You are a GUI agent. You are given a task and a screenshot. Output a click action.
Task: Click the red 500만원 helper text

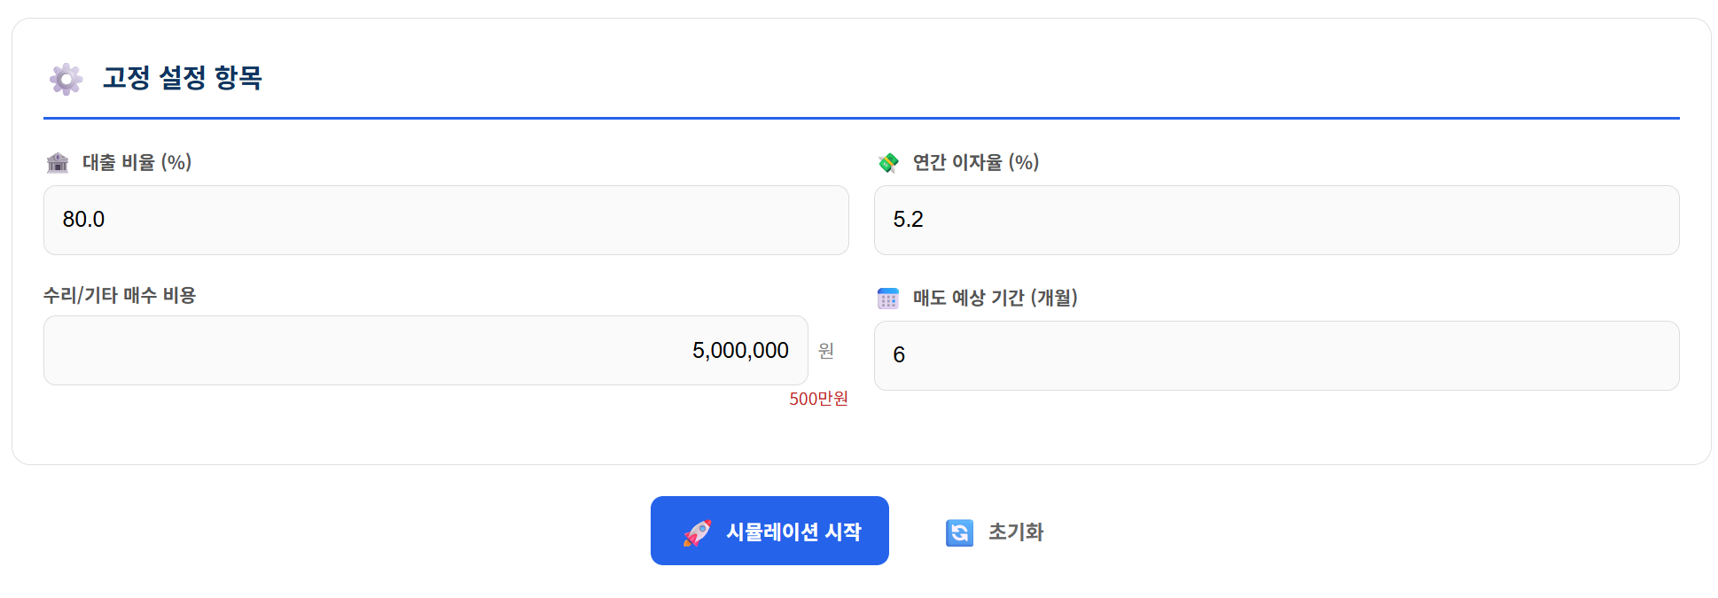pyautogui.click(x=817, y=399)
